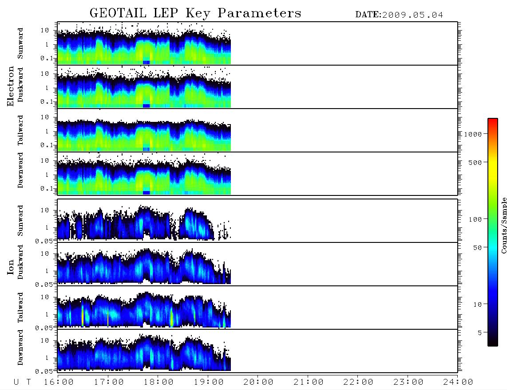The width and height of the screenshot is (507, 390).
Task: Click the 500 colorbar tick label
Action: click(x=475, y=162)
